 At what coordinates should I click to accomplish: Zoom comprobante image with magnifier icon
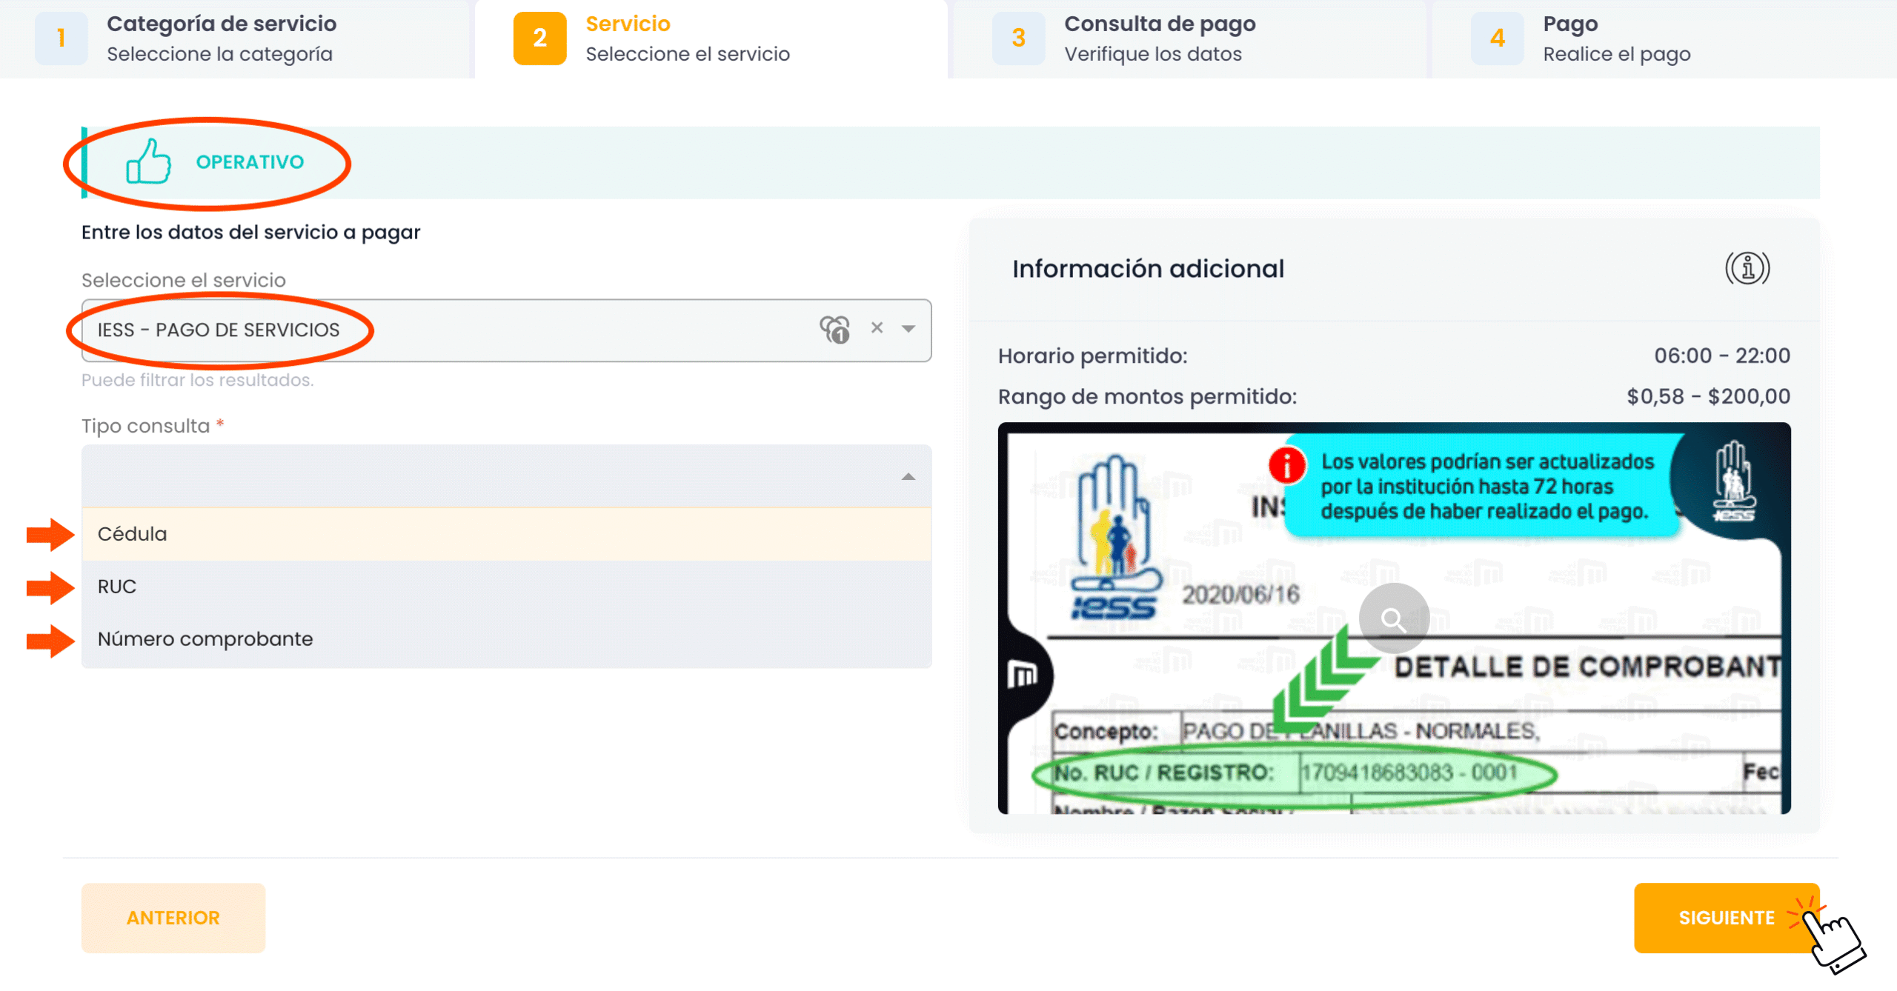click(1394, 618)
